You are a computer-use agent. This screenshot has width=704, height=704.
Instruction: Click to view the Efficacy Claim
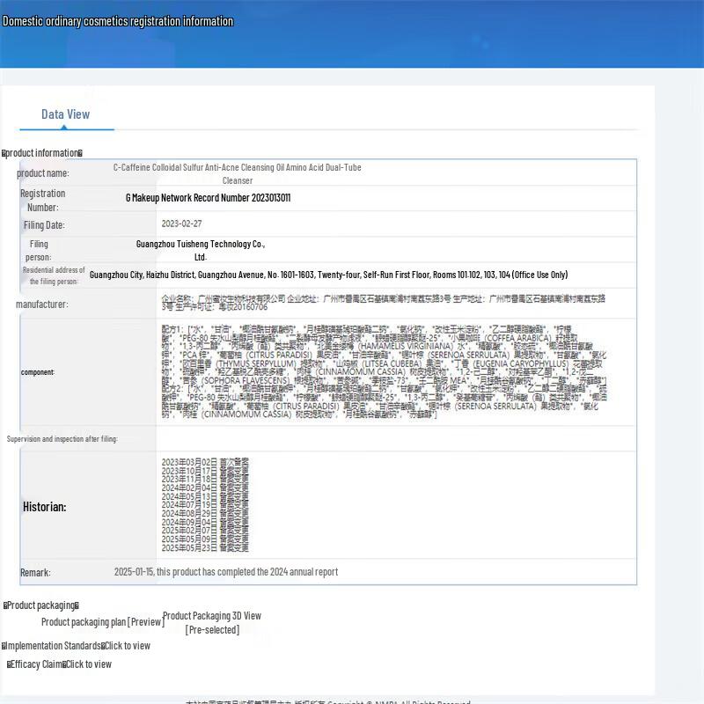(x=89, y=664)
